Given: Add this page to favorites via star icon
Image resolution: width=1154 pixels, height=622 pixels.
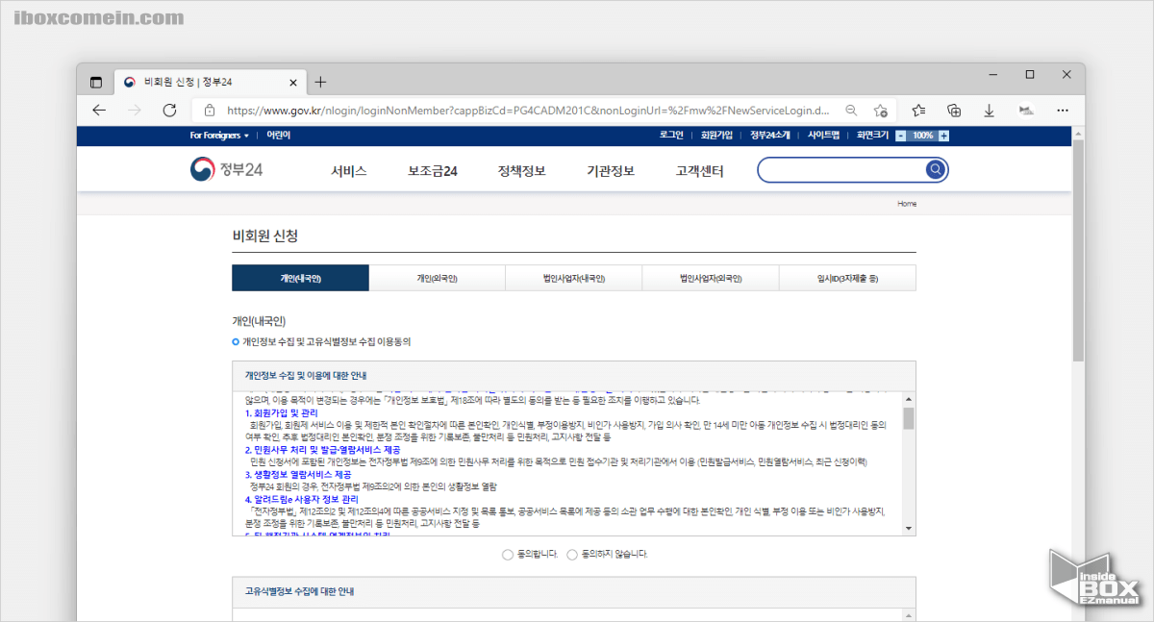Looking at the screenshot, I should [x=880, y=111].
